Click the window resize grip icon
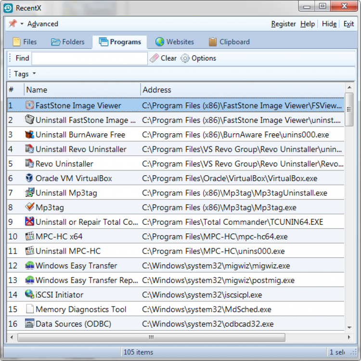 (354, 353)
